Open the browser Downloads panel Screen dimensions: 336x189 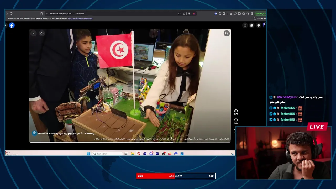231,14
